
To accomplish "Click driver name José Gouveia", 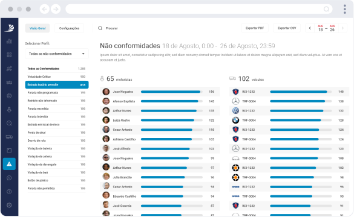I will pyautogui.click(x=122, y=206).
